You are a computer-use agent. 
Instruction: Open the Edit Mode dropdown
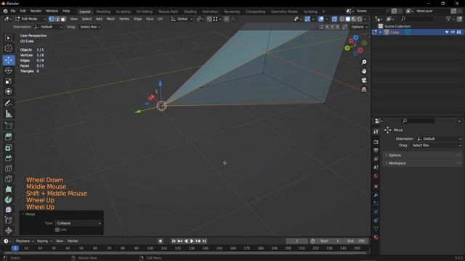click(31, 19)
